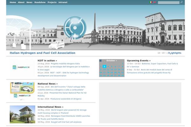Open the Home menu item
Screen dimensions: 191x127
(13, 2)
